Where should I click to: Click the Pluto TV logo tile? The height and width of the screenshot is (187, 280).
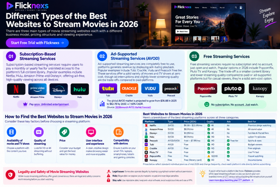point(233,88)
